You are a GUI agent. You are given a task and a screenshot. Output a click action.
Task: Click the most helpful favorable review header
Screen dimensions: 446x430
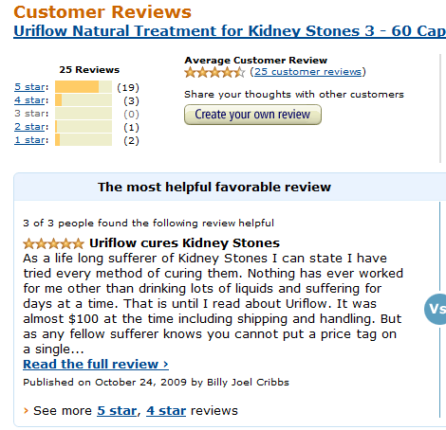click(x=214, y=187)
